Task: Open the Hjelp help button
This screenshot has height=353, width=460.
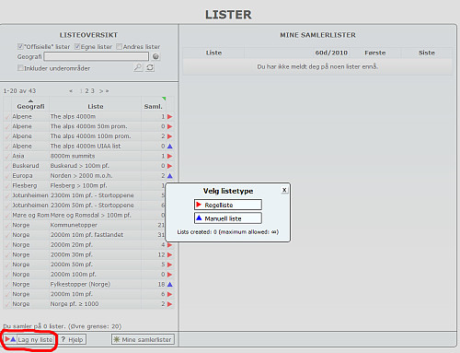Action: (x=72, y=339)
